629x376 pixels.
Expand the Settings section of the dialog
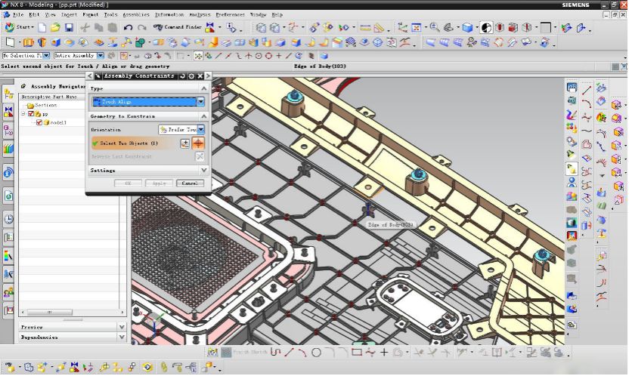pos(204,170)
